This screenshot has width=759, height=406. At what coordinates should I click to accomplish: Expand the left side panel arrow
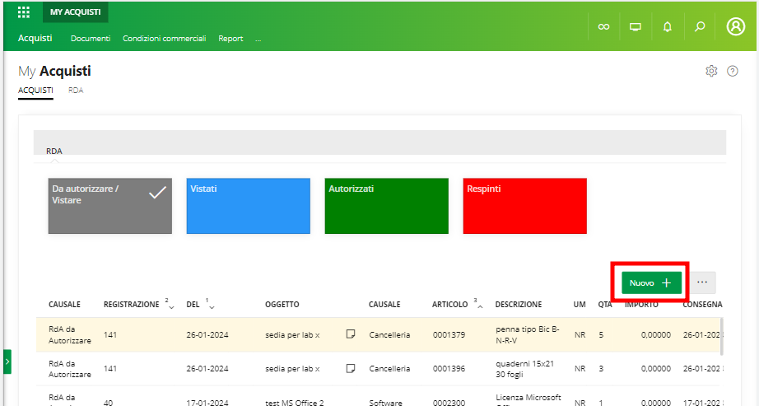(7, 362)
